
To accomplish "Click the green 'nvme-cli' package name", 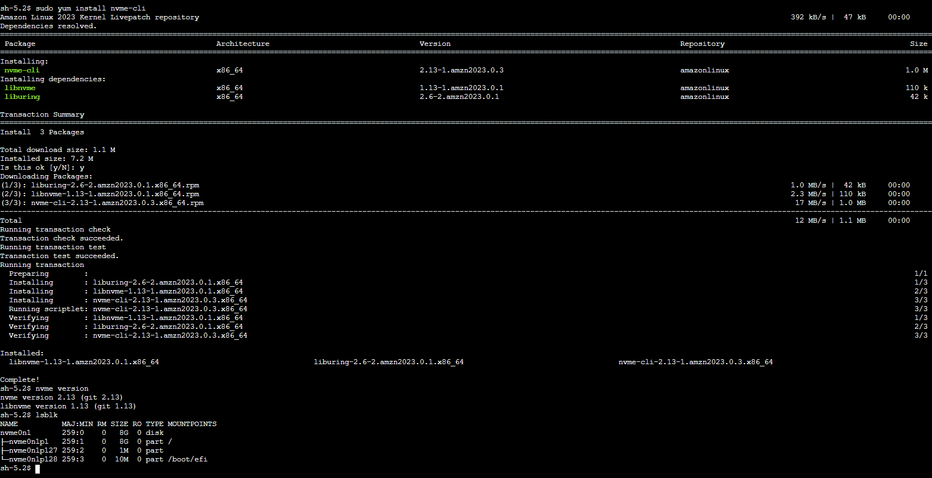I will point(22,70).
